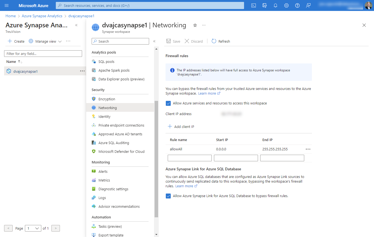The width and height of the screenshot is (374, 237).
Task: Open portal settings gear
Action: (286, 5)
